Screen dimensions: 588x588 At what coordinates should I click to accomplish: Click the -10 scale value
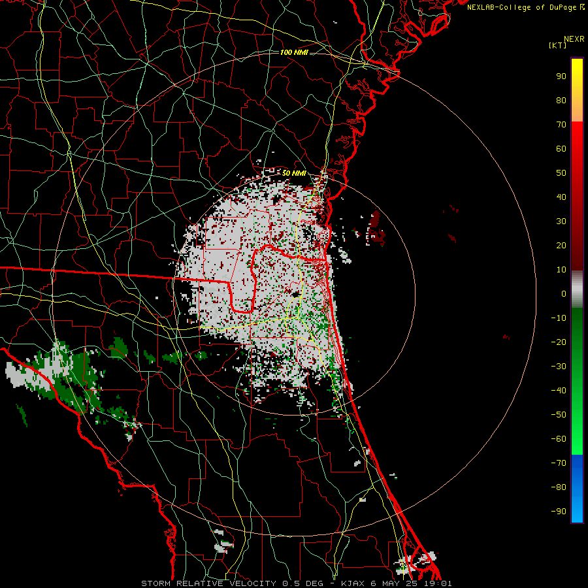[x=559, y=318]
